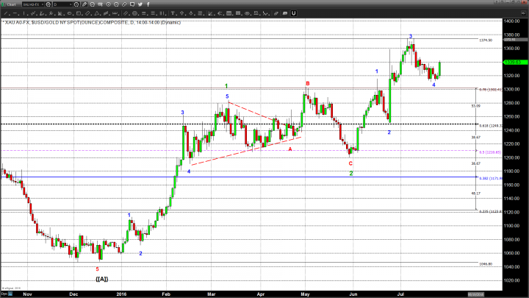
Task: Click the ([A]) wave label
Action: (x=102, y=279)
